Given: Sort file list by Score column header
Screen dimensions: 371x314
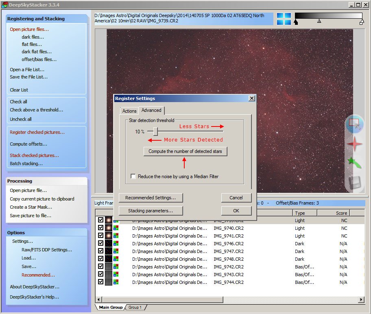Looking at the screenshot, I should tap(334, 213).
